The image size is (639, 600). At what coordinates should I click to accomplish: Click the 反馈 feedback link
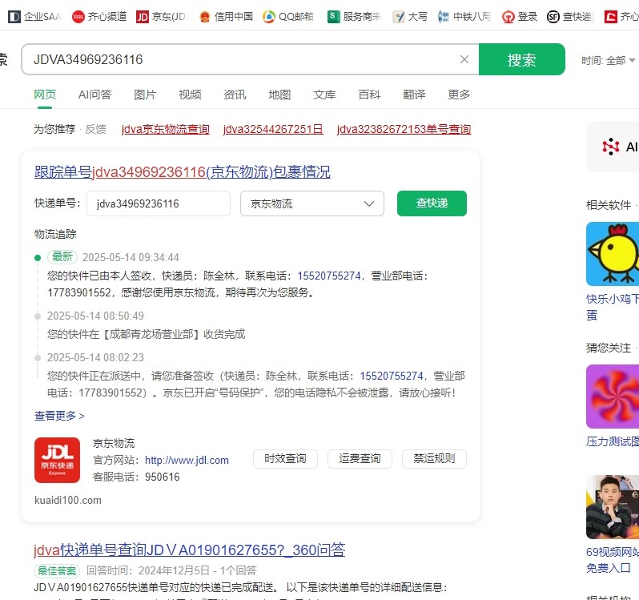96,129
